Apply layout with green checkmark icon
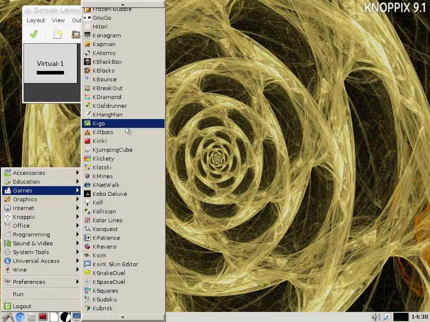The image size is (430, 322). tap(34, 34)
